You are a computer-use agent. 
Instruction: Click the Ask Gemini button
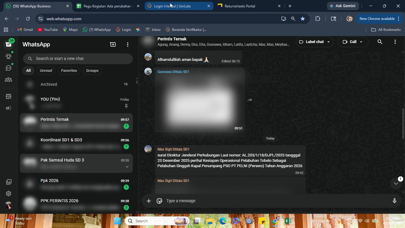coord(343,6)
